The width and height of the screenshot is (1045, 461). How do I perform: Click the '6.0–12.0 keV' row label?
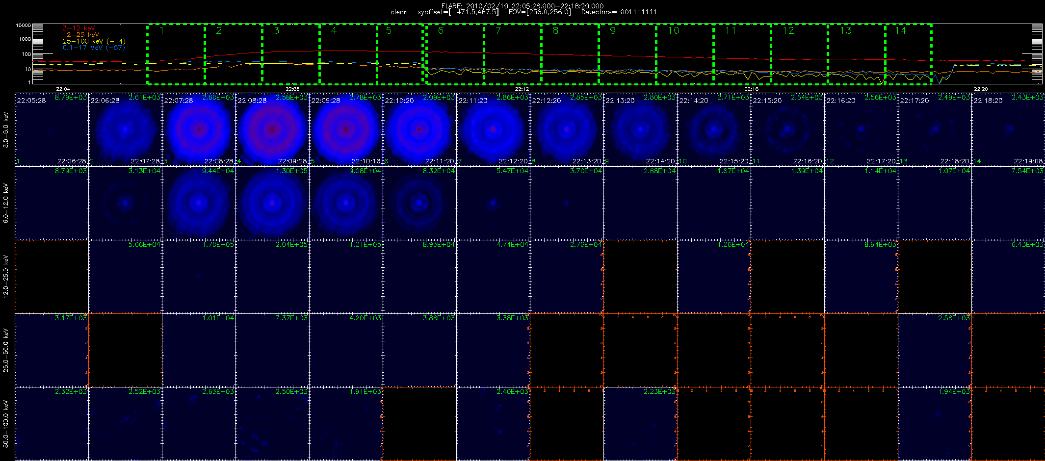click(6, 203)
